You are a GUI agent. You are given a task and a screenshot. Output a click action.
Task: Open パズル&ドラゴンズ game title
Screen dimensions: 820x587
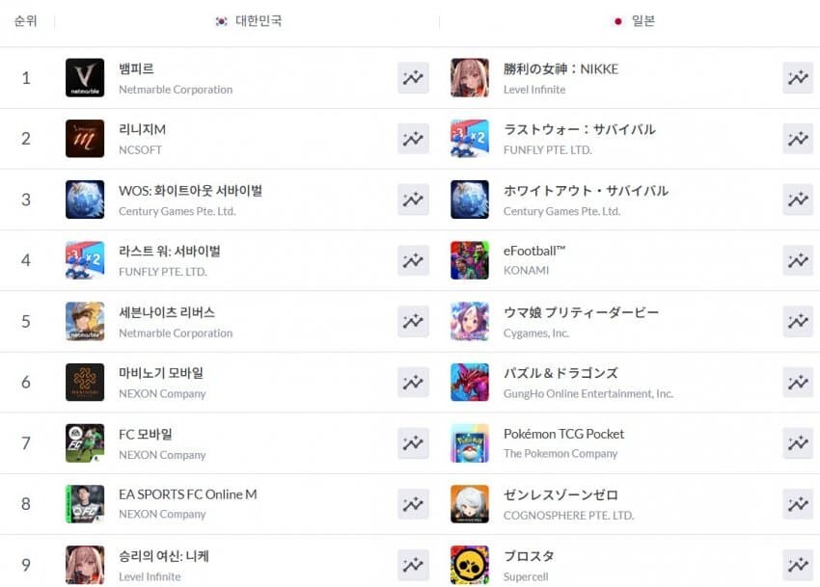click(x=560, y=373)
